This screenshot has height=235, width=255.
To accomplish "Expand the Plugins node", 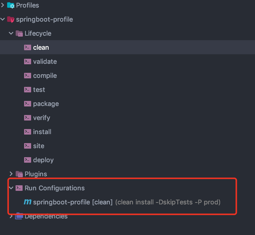I will pyautogui.click(x=11, y=174).
